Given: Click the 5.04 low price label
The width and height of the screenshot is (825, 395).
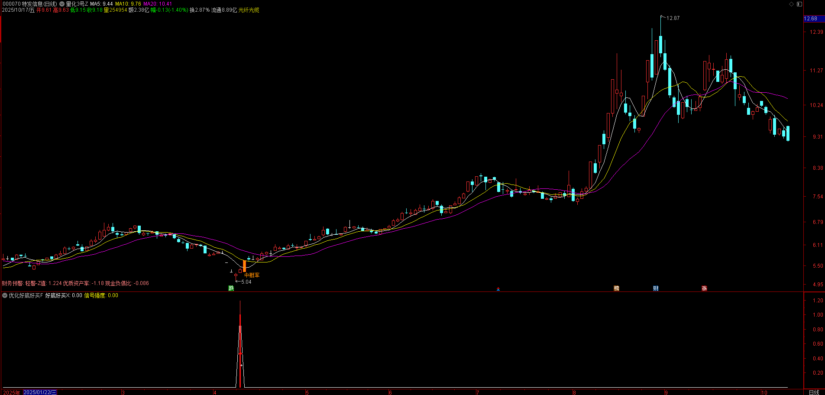Looking at the screenshot, I should [x=246, y=282].
